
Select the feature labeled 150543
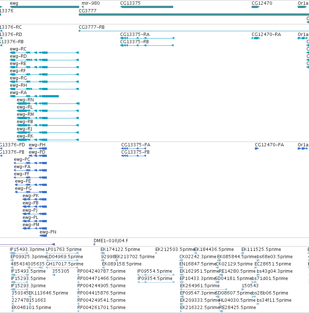click(243, 289)
